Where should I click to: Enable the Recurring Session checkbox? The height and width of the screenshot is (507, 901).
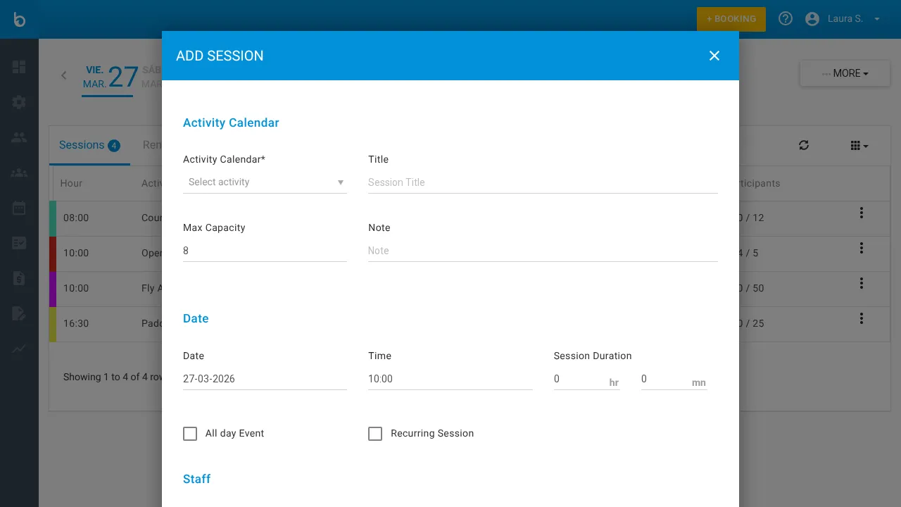pos(375,434)
